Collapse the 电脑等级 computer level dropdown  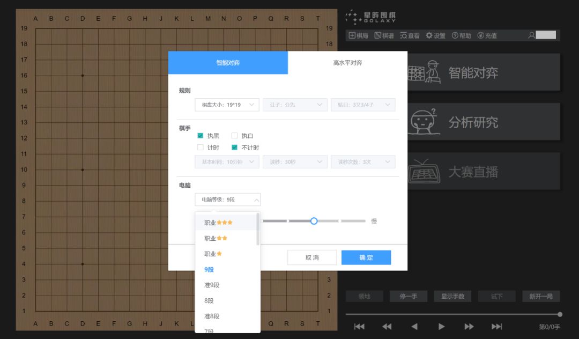(227, 199)
